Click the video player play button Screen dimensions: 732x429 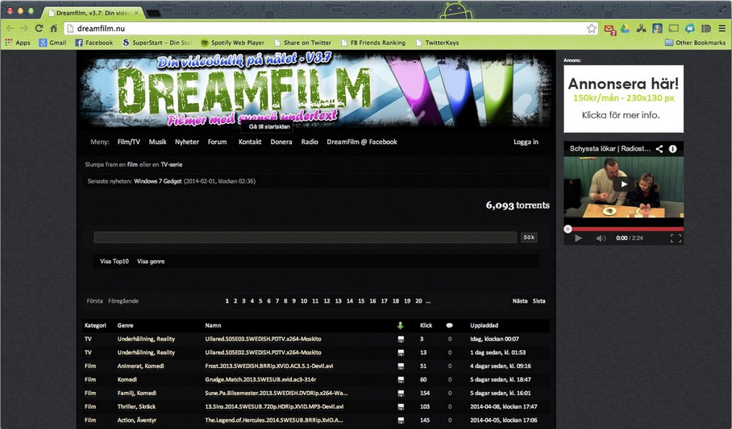point(578,238)
